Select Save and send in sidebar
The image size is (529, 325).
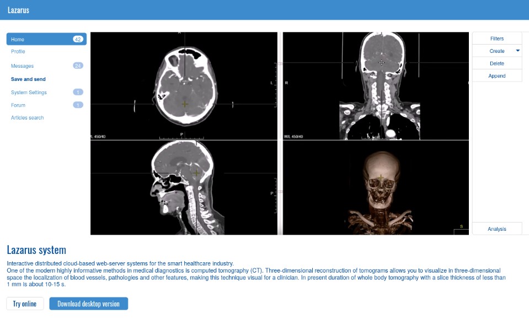28,79
